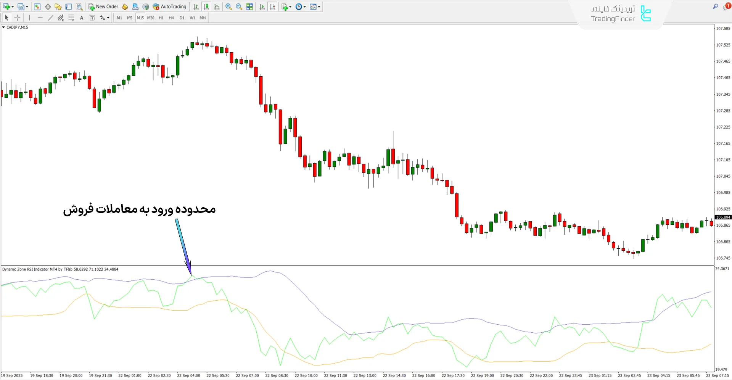Toggle AutoTrading on

[x=169, y=6]
